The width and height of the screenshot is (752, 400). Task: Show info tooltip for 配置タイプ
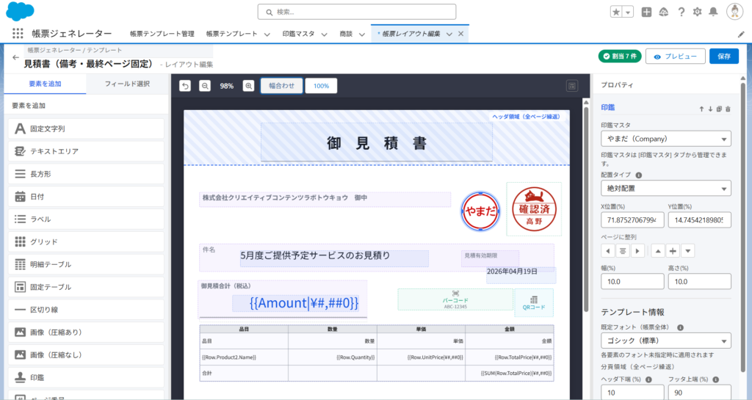click(638, 175)
